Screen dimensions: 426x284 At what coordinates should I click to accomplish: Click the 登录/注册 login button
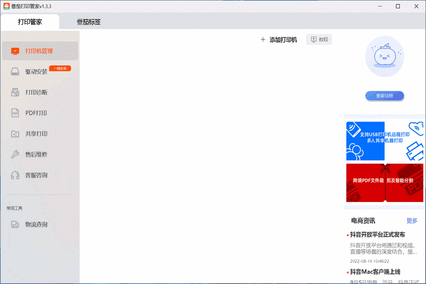(384, 96)
